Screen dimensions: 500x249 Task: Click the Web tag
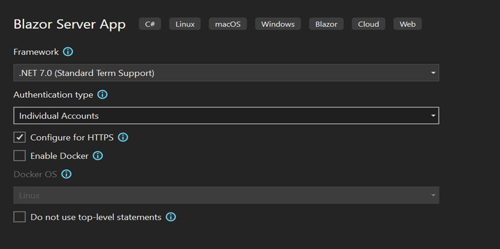408,24
